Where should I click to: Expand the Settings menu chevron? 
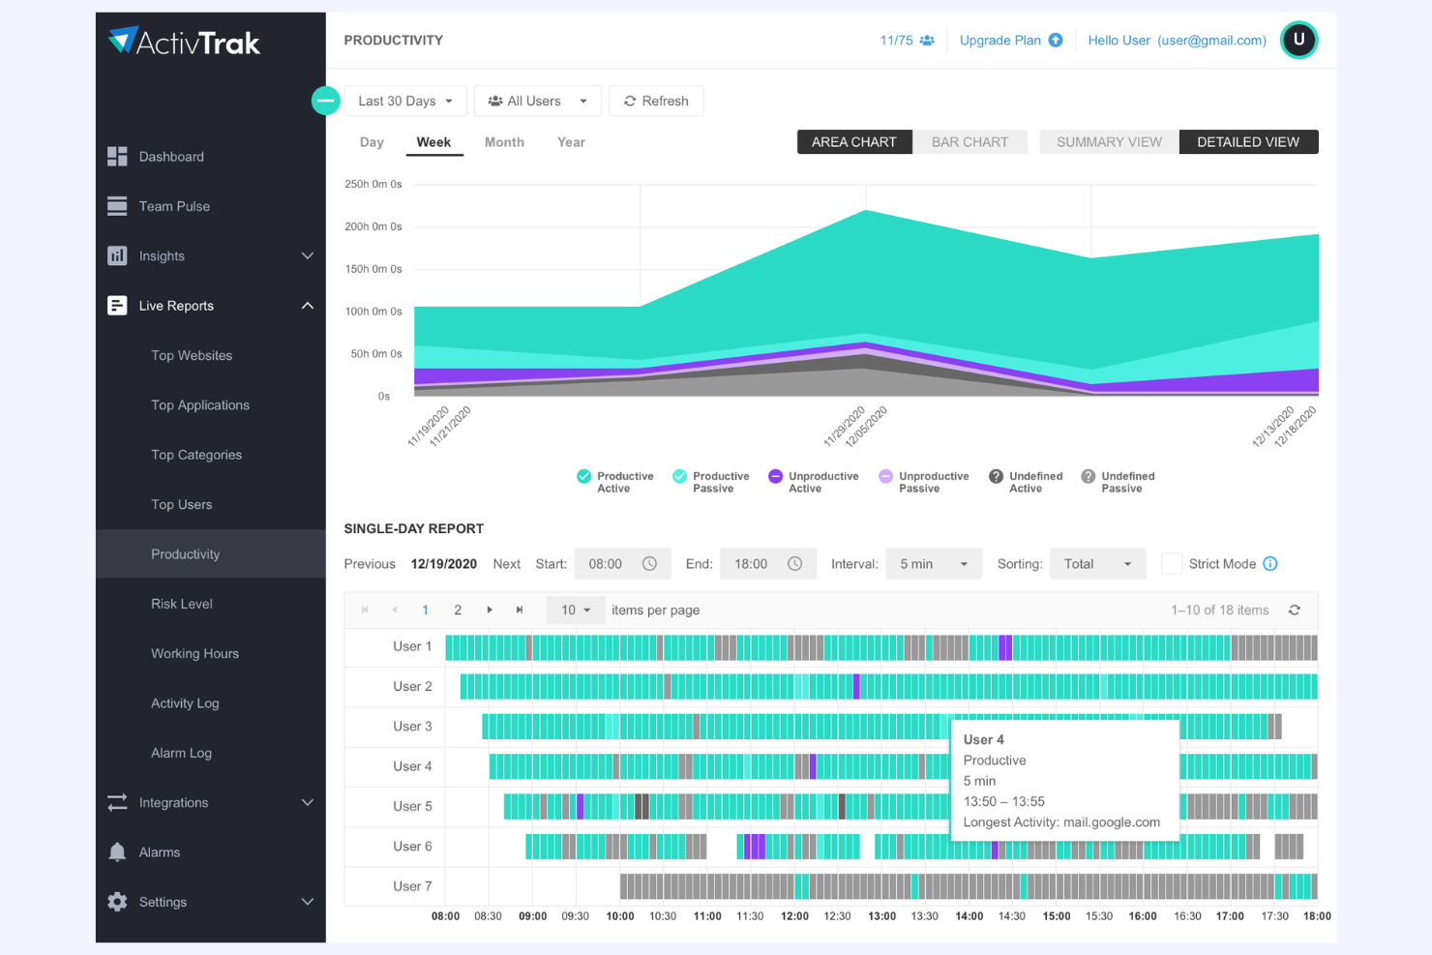[x=308, y=902]
